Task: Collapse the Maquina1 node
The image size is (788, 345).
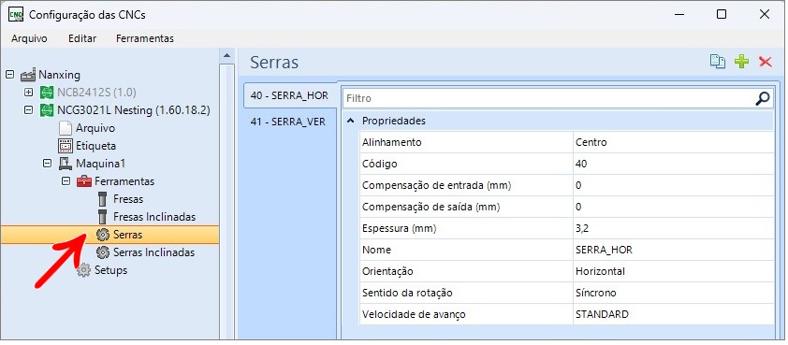Action: pyautogui.click(x=47, y=164)
